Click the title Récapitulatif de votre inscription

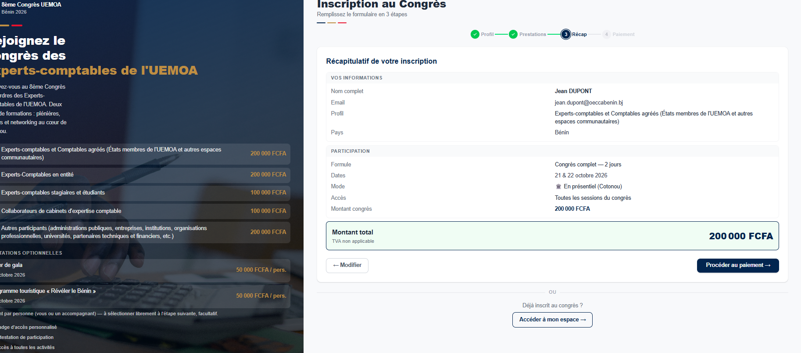coord(382,61)
